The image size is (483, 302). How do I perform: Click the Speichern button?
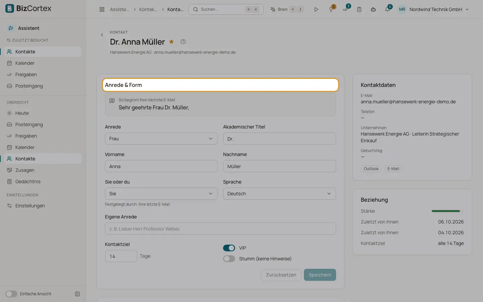tap(320, 275)
